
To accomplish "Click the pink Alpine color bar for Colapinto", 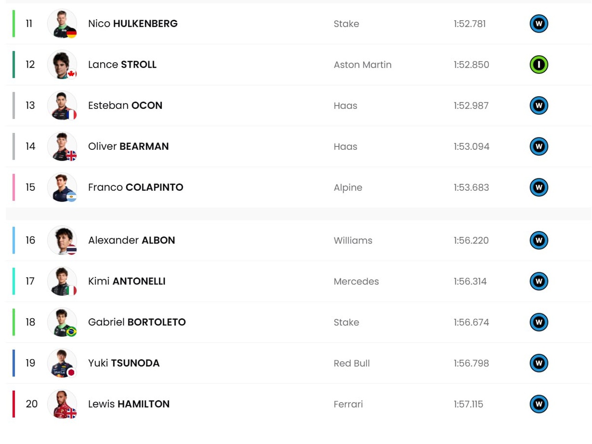I will click(14, 187).
